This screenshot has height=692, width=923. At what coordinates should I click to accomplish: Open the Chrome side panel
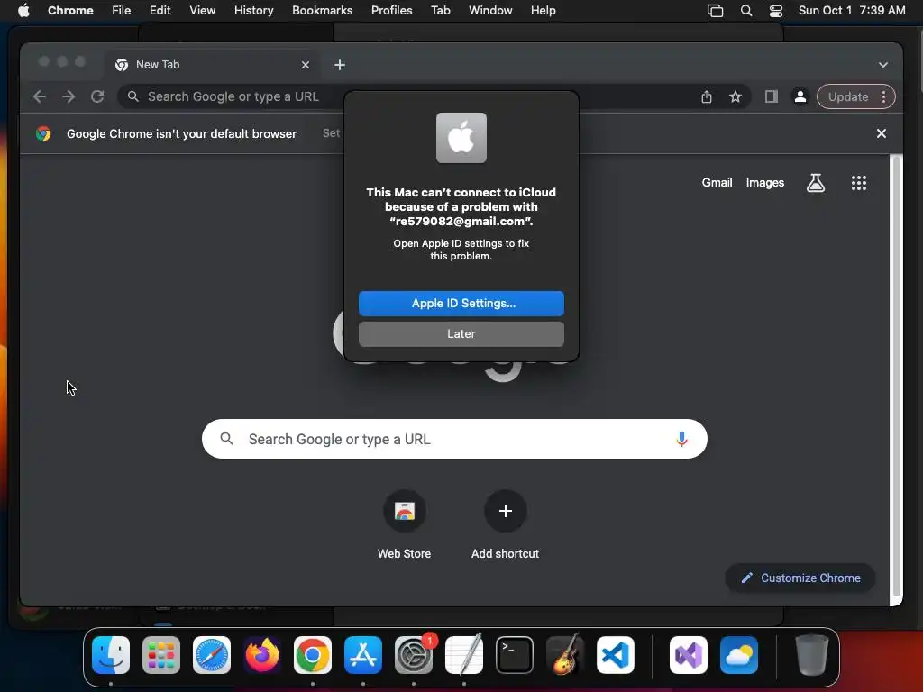pyautogui.click(x=772, y=96)
